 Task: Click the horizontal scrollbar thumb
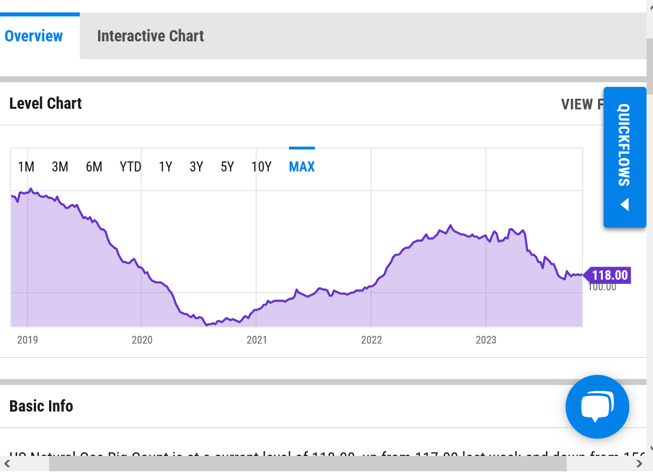click(x=307, y=464)
